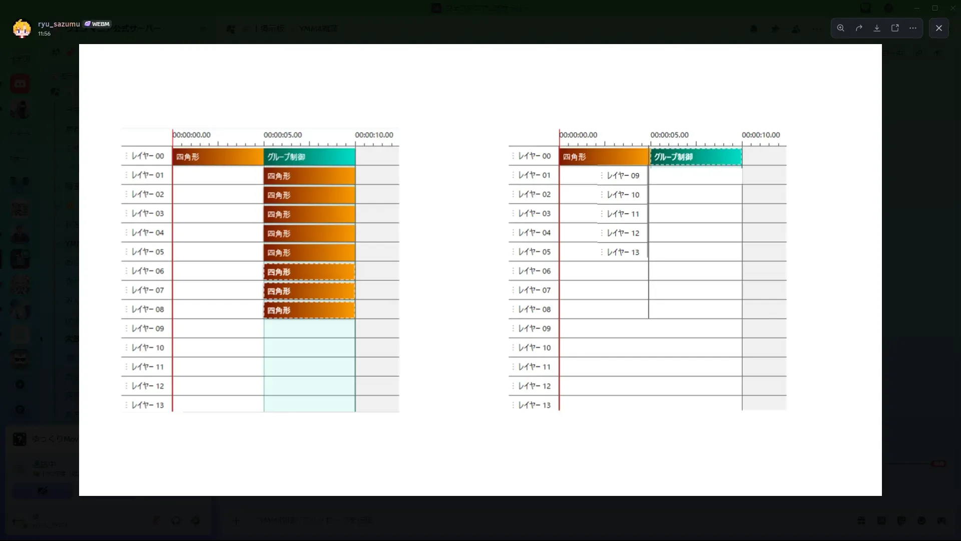The image size is (961, 541).
Task: Select the 四角形 clip in right timeline
Action: [x=604, y=157]
